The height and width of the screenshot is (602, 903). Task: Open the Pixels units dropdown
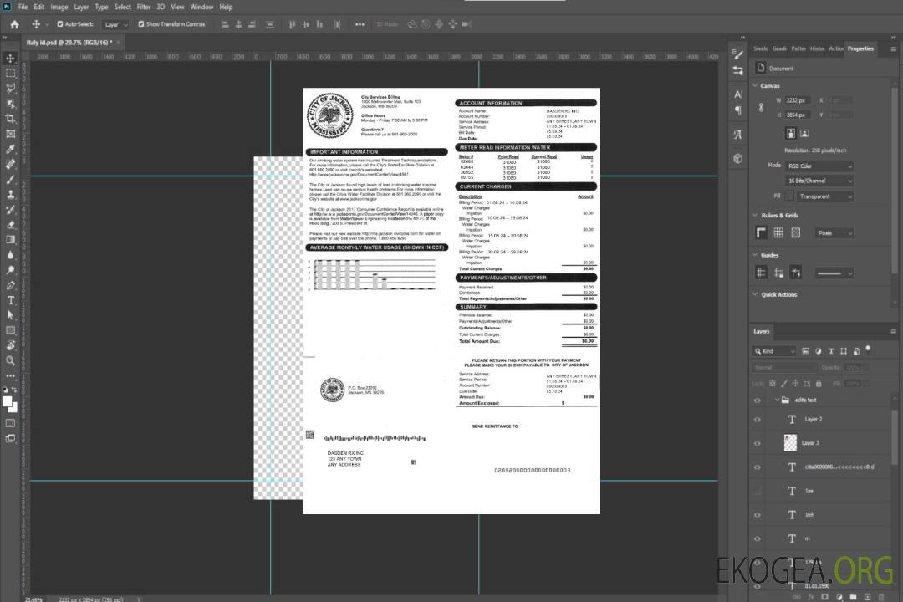[834, 232]
